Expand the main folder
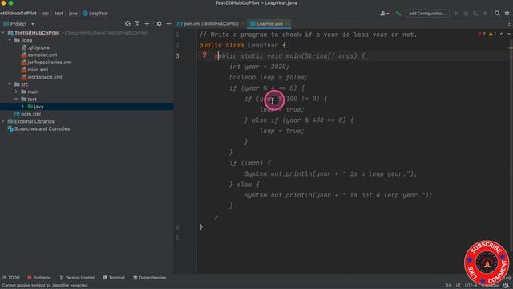 coord(16,92)
